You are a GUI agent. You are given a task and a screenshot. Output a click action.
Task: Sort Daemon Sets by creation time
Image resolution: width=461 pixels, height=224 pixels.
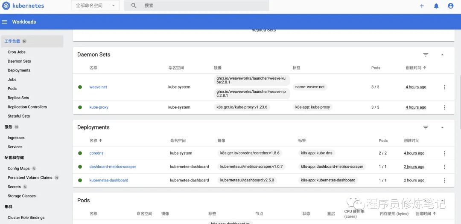coord(416,68)
